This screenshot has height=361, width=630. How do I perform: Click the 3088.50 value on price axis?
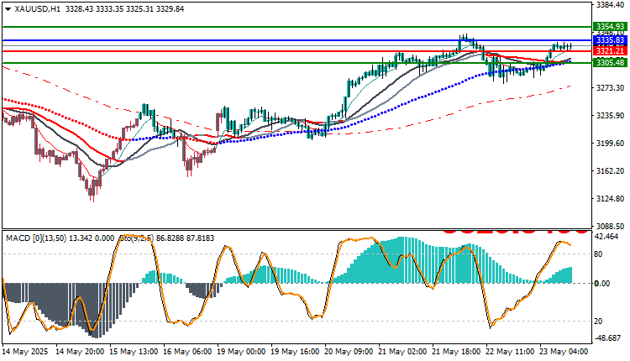click(x=611, y=226)
